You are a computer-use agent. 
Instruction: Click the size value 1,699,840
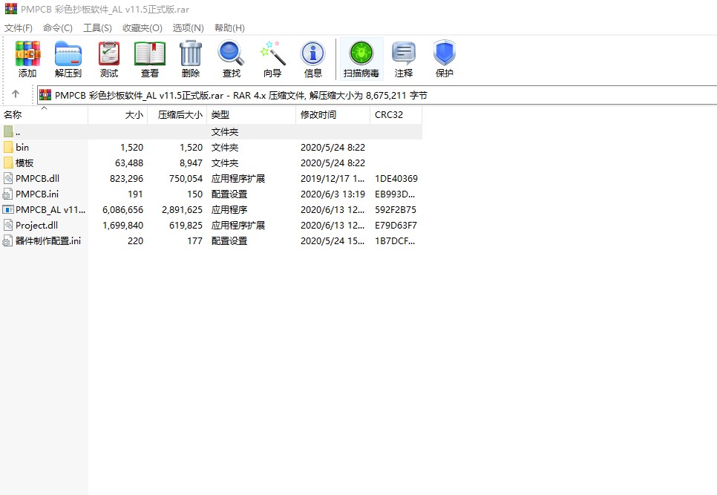click(122, 226)
